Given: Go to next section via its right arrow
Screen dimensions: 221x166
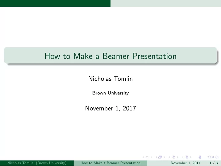Looking at the screenshot, I should pyautogui.click(x=191, y=157).
